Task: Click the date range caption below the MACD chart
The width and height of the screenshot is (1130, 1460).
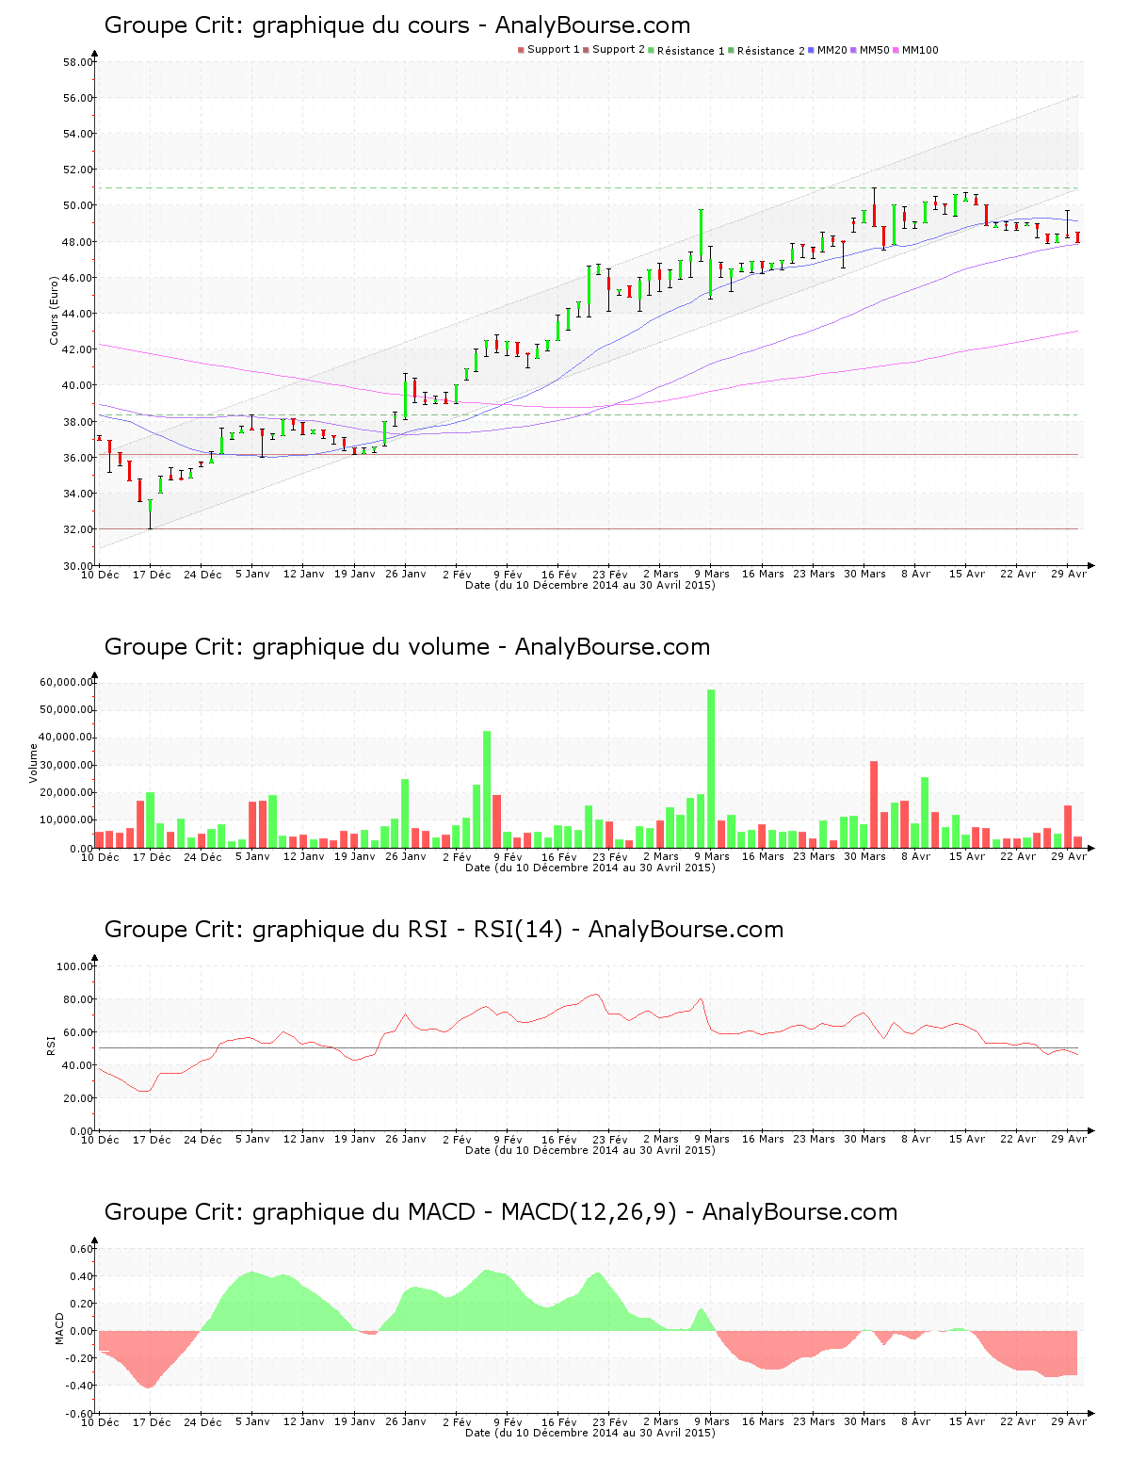Action: (589, 1433)
